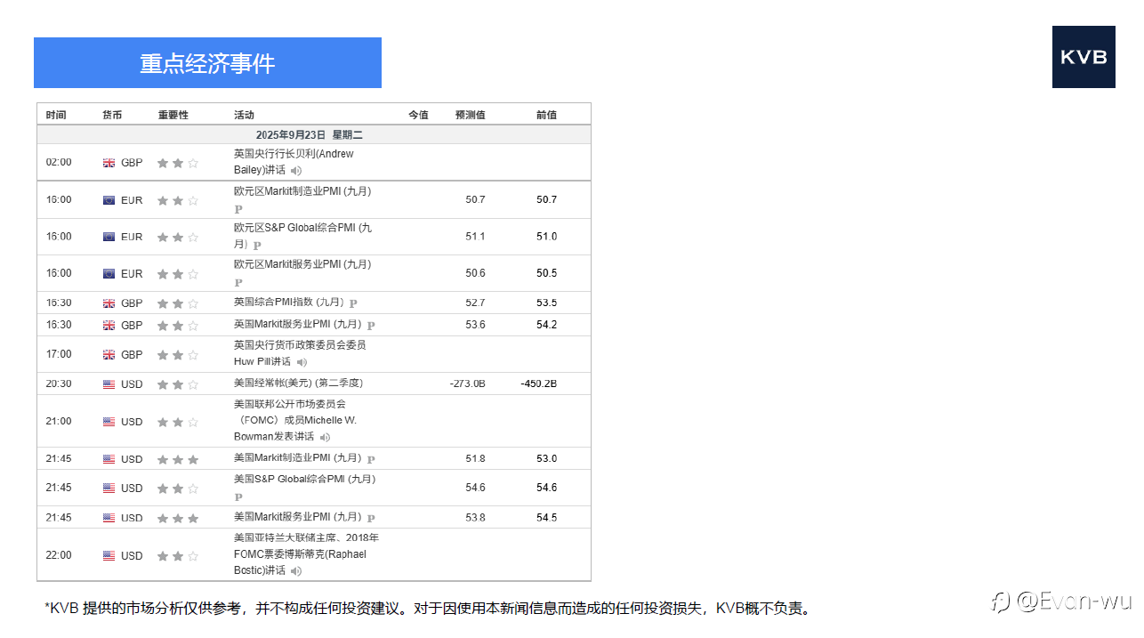Click the 重点经济事件 title banner
This screenshot has width=1144, height=638.
(207, 63)
